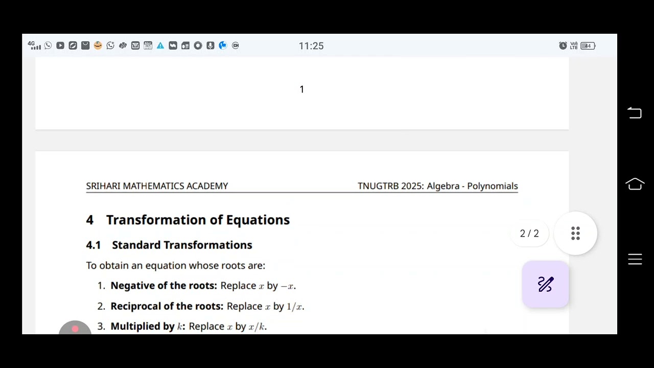Screen dimensions: 654x368
Task: Tap the orange smiley face notification icon
Action: [98, 45]
